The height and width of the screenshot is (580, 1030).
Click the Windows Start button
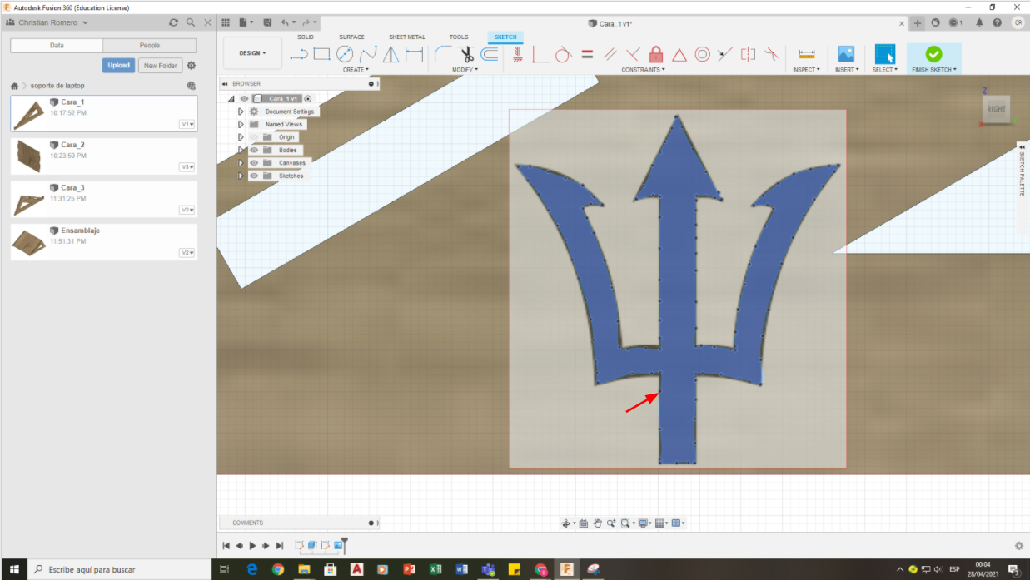tap(13, 569)
